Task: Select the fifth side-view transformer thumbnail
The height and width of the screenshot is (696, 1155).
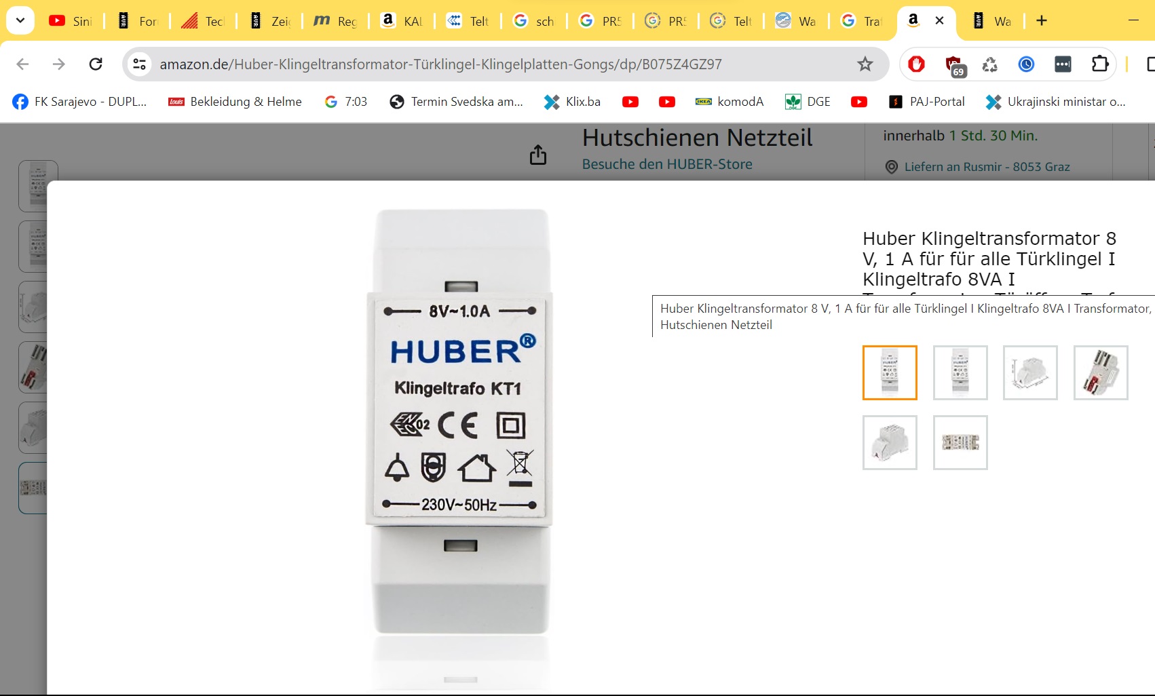Action: [x=890, y=442]
